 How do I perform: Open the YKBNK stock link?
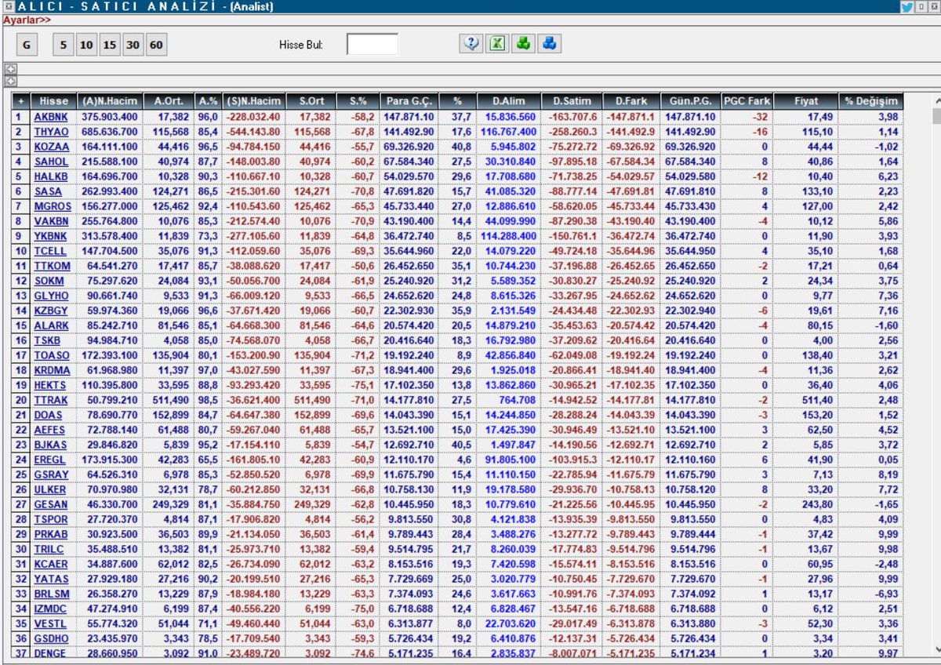[51, 236]
